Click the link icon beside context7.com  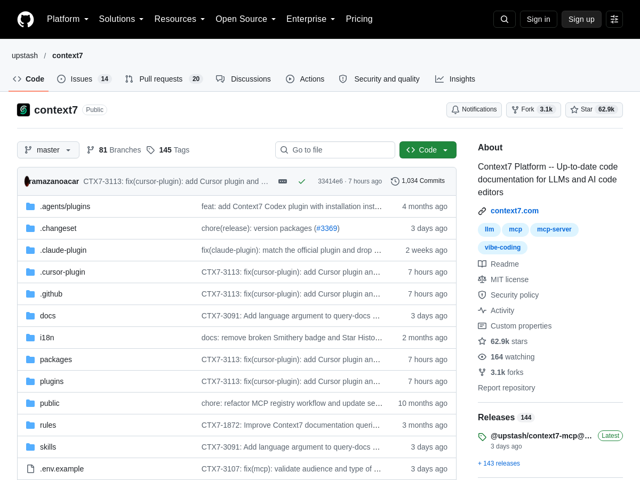click(482, 211)
